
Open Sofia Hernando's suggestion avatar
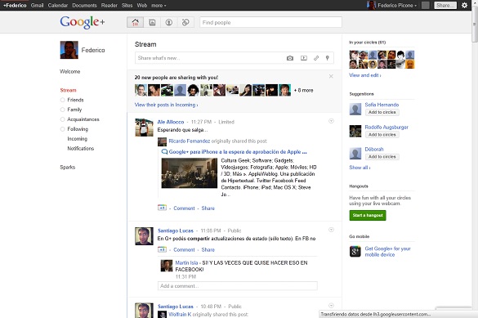coord(355,109)
